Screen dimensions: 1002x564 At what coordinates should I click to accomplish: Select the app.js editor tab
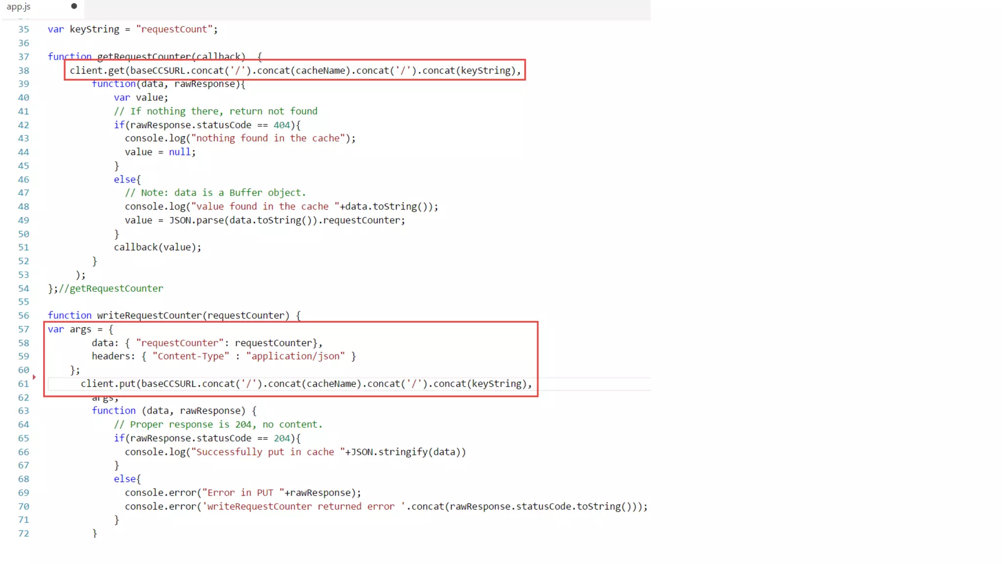point(19,7)
